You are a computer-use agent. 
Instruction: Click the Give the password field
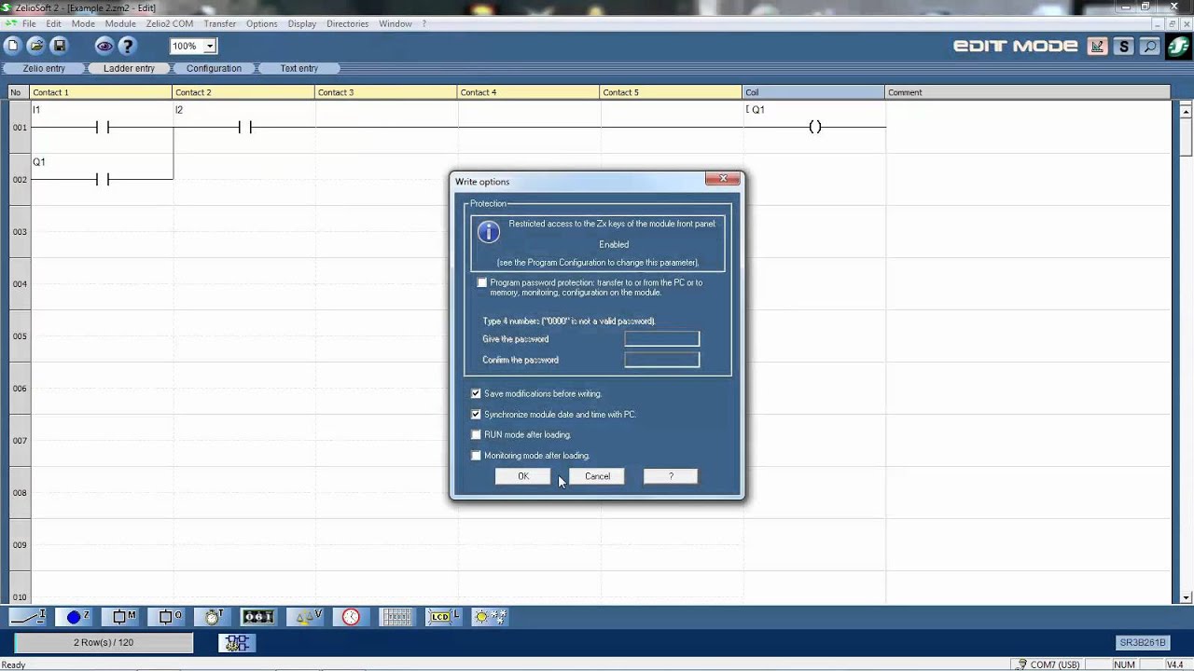(661, 339)
